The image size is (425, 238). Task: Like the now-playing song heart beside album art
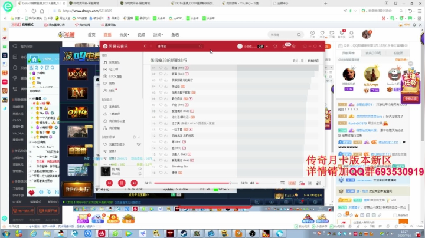point(140,169)
